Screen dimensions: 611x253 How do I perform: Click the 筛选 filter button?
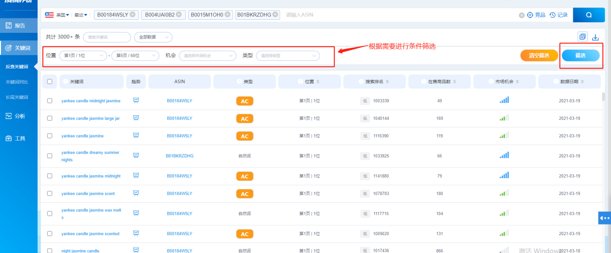pos(581,56)
